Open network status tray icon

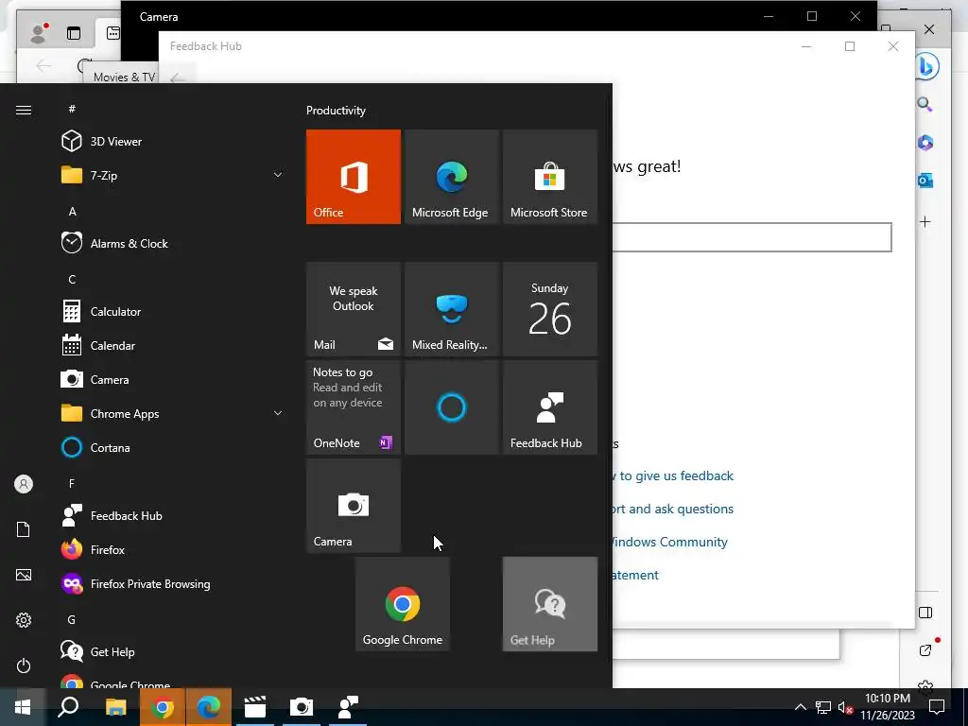pos(823,707)
